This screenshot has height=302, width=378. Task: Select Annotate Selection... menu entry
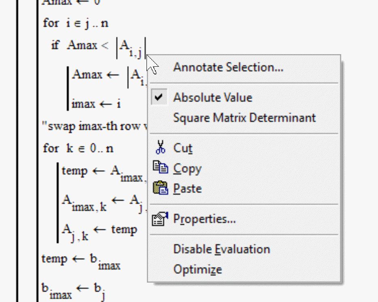click(228, 67)
